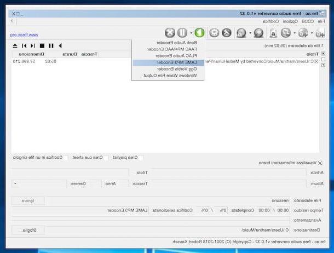Click the 57.996.210 size cell
The height and width of the screenshot is (253, 334).
[x=24, y=61]
